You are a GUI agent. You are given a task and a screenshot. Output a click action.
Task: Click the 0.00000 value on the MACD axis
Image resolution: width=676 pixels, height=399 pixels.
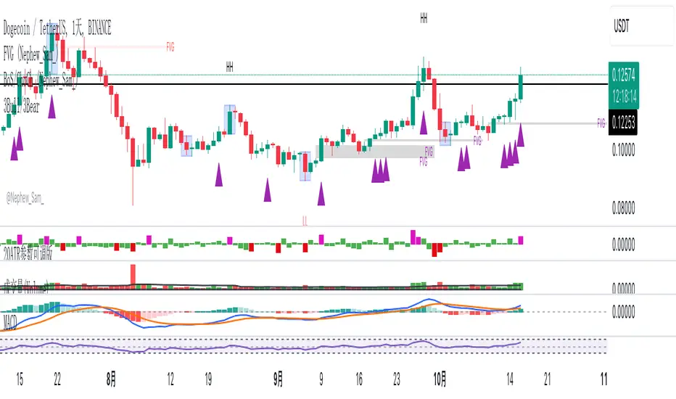623,311
